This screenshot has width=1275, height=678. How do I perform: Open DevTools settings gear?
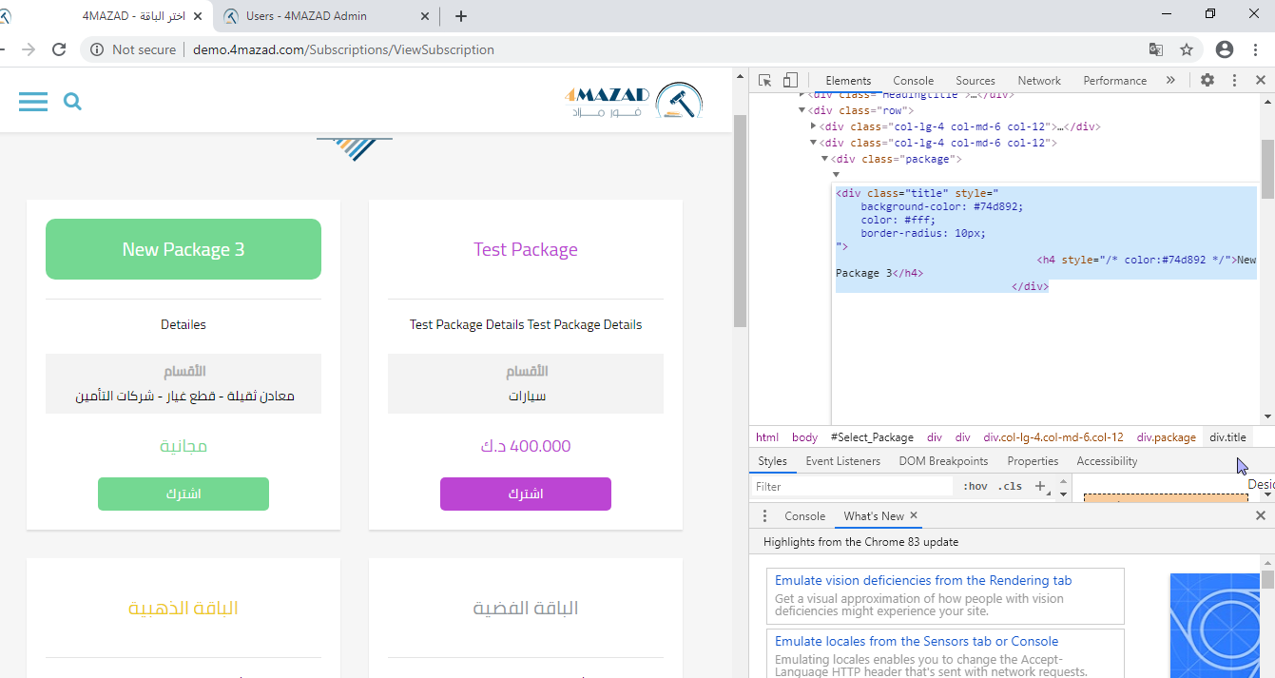click(x=1207, y=81)
